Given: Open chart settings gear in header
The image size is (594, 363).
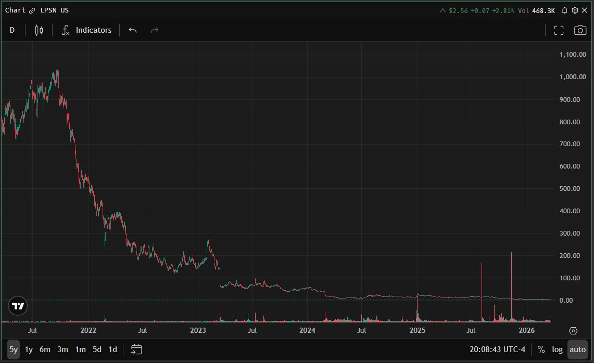Looking at the screenshot, I should [575, 10].
